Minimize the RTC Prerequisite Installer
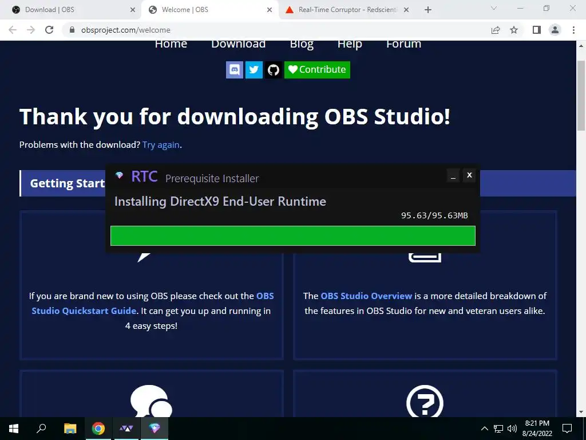 click(453, 175)
